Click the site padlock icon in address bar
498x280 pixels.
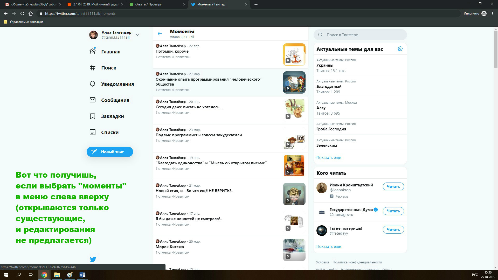41,13
